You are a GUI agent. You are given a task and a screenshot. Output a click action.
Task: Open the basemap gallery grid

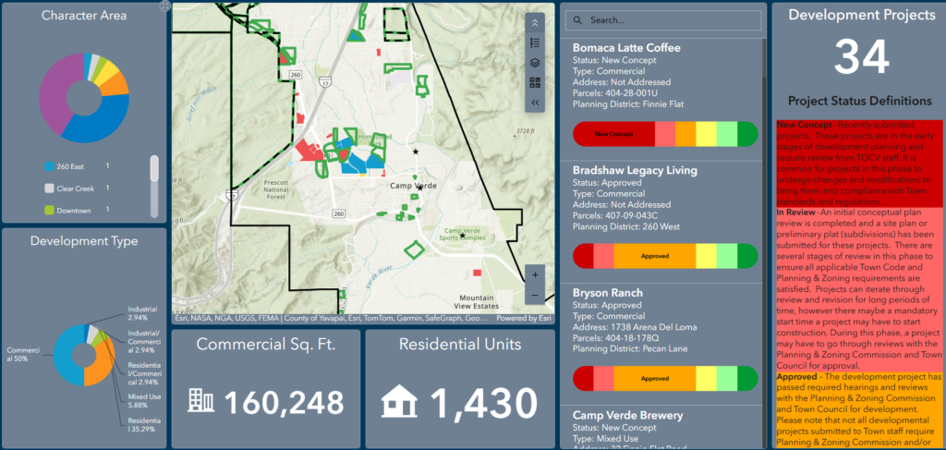coord(535,82)
